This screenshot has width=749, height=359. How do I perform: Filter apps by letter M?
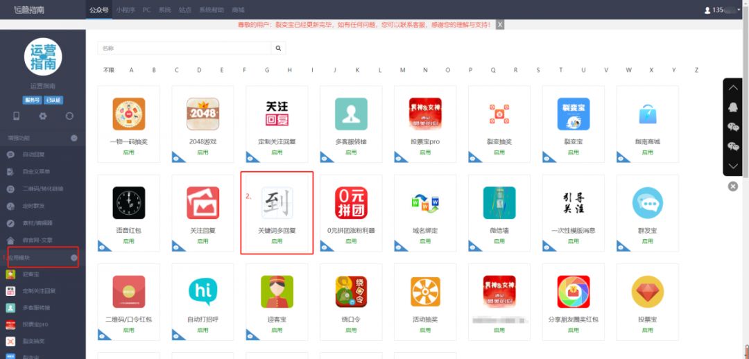(403, 70)
